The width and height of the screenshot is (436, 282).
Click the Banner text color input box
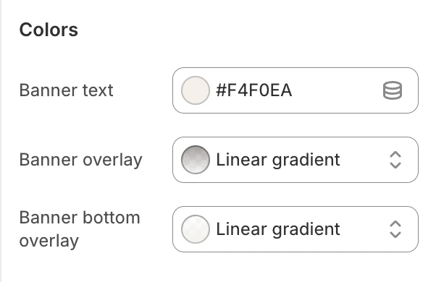(x=295, y=90)
